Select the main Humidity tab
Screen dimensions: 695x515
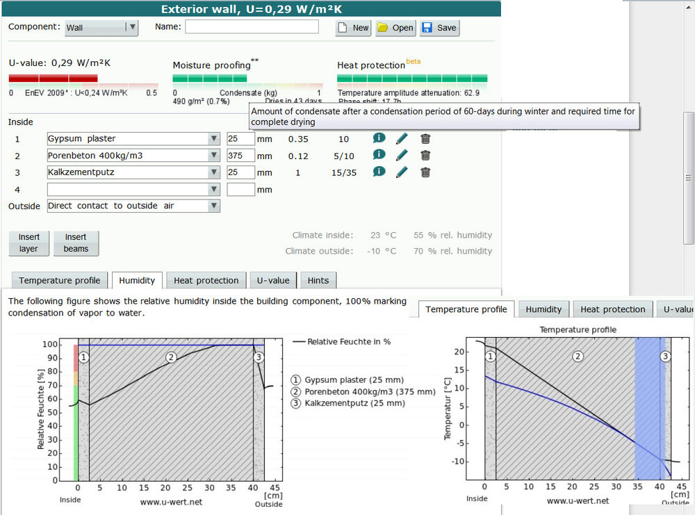tap(137, 281)
